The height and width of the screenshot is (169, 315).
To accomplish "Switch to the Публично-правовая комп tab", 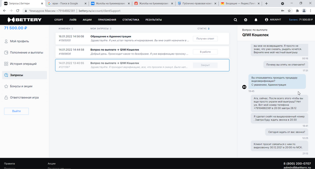I will click(196, 3).
